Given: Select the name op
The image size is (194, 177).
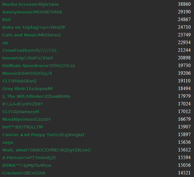Looking at the screenshot, I should point(5,43).
